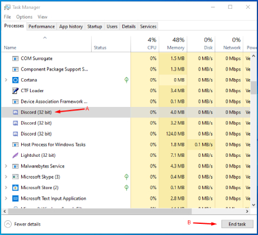Image resolution: width=258 pixels, height=235 pixels.
Task: Click the green leaf suspended icon for Cortana
Action: click(126, 80)
